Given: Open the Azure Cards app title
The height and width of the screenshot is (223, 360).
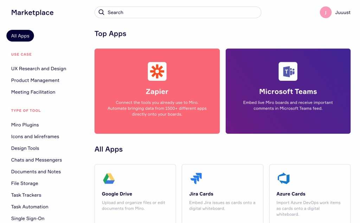Looking at the screenshot, I should coord(291,194).
